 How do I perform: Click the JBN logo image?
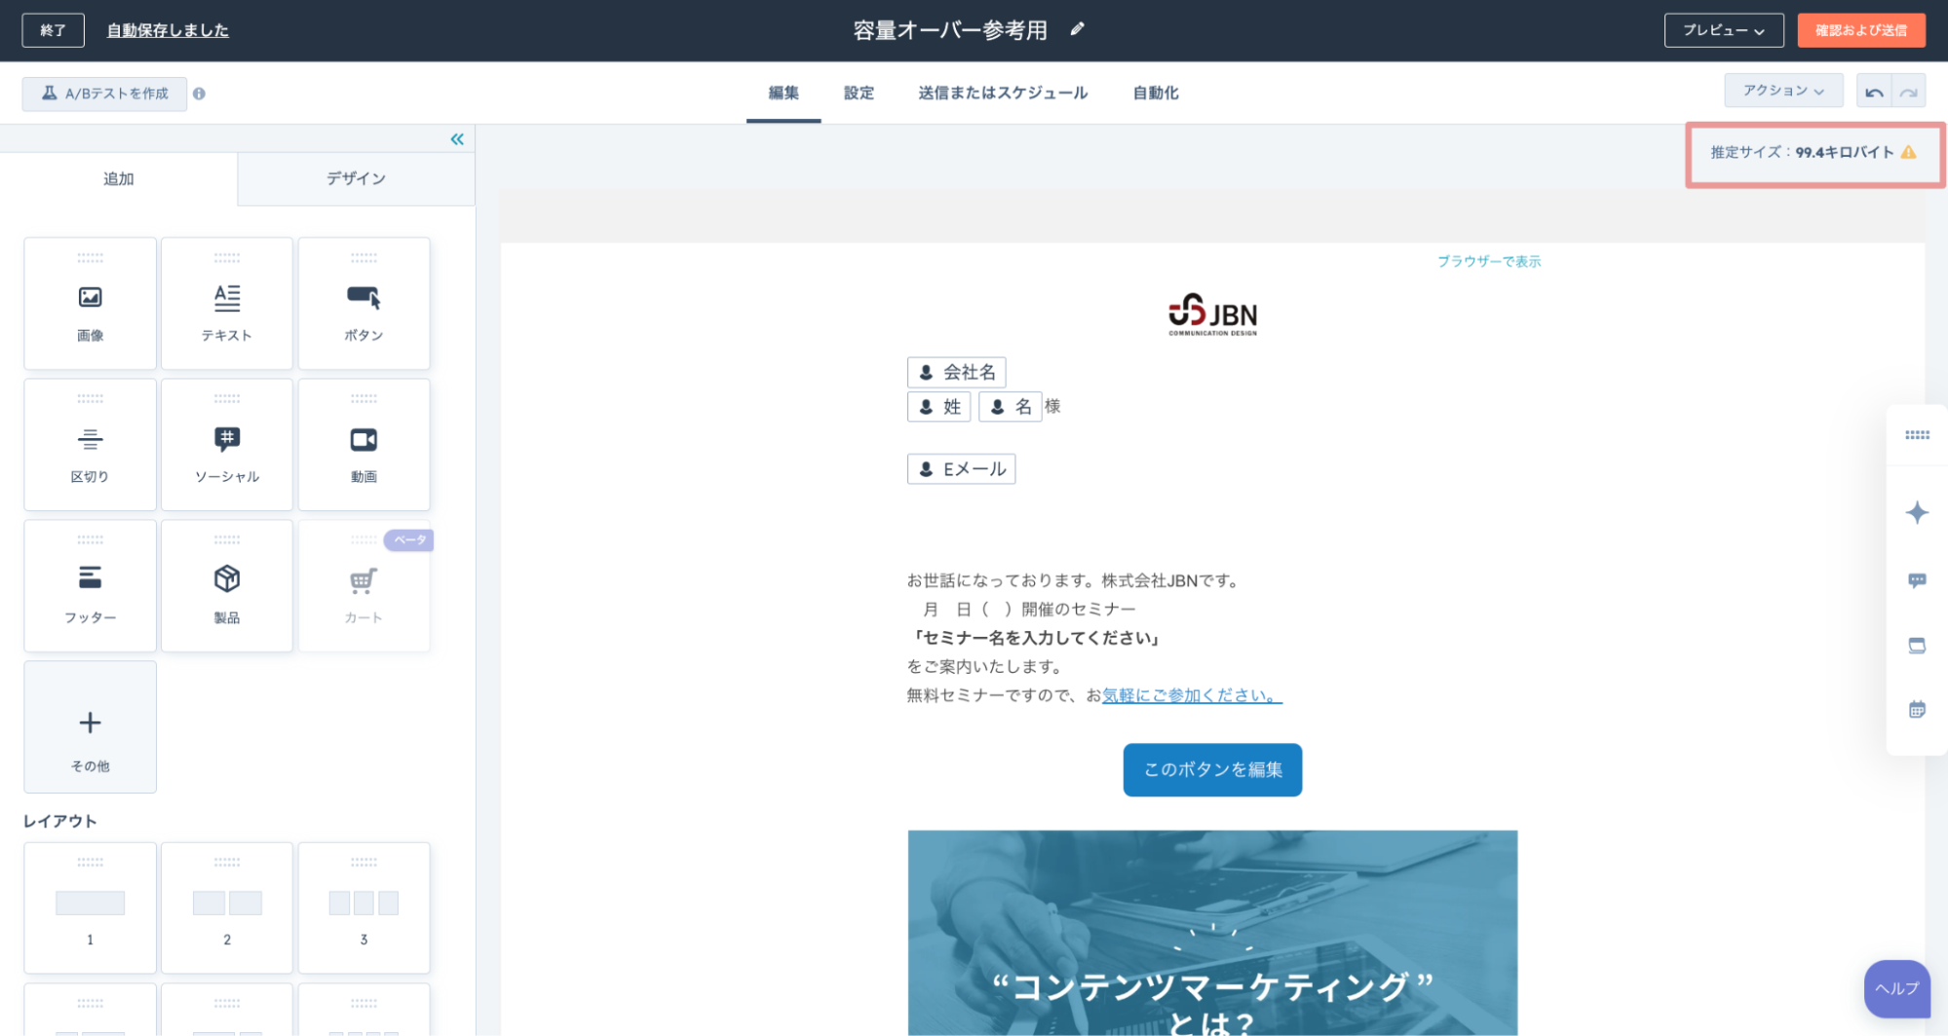click(1212, 314)
